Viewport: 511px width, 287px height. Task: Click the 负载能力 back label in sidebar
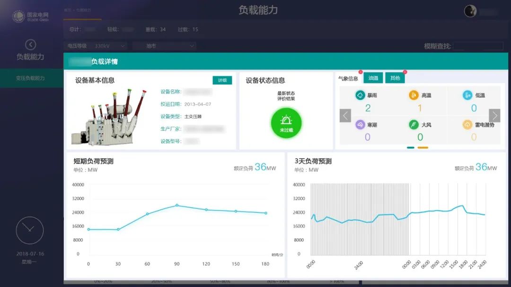tap(30, 57)
